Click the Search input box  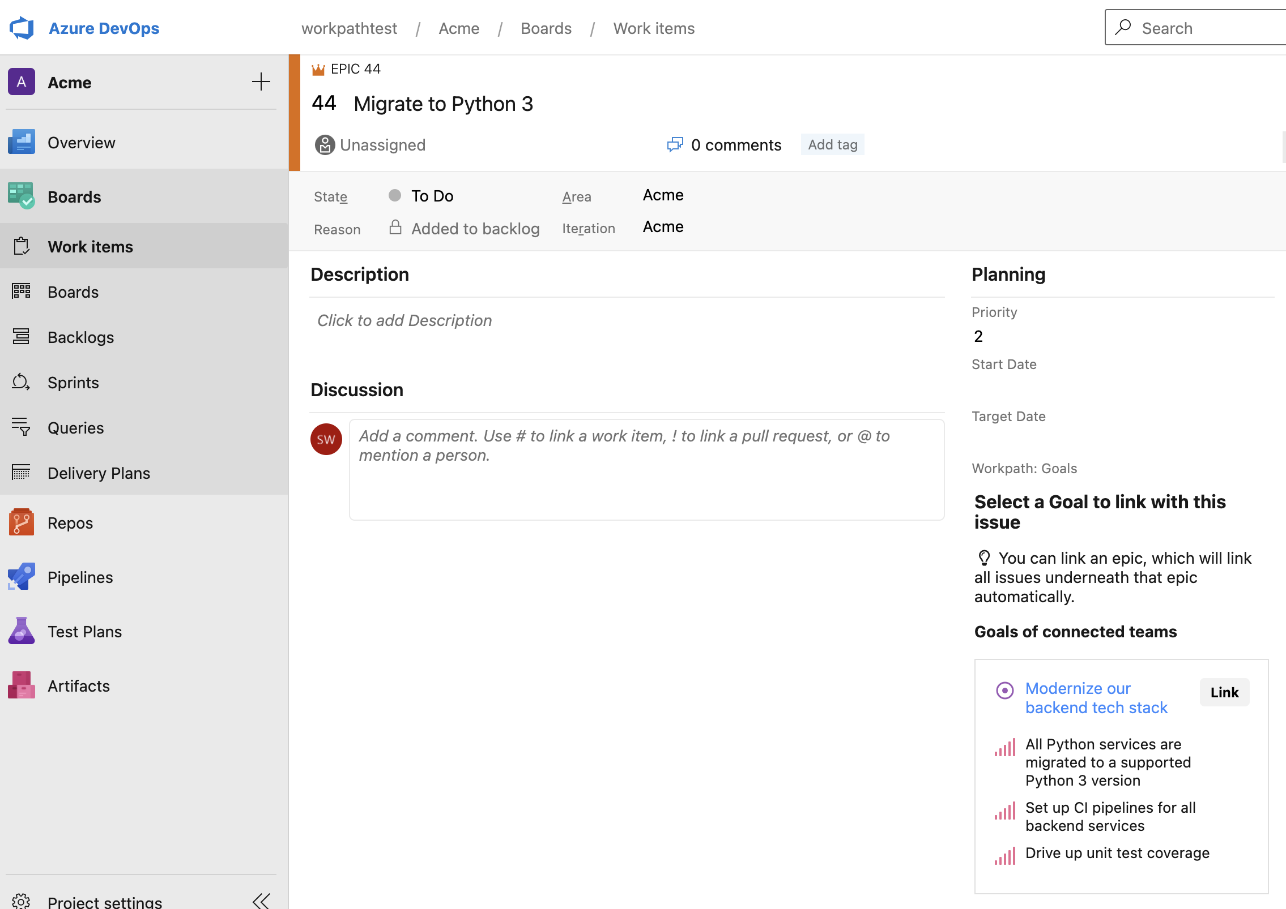[x=1195, y=27]
